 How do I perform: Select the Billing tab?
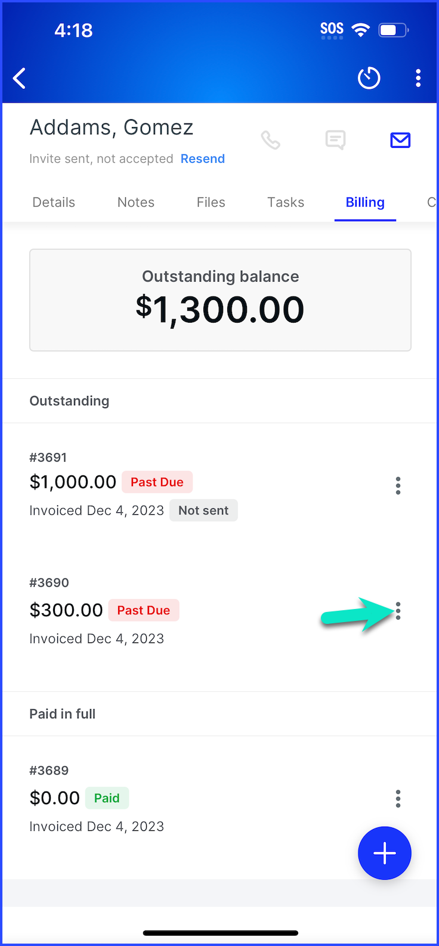tap(365, 202)
